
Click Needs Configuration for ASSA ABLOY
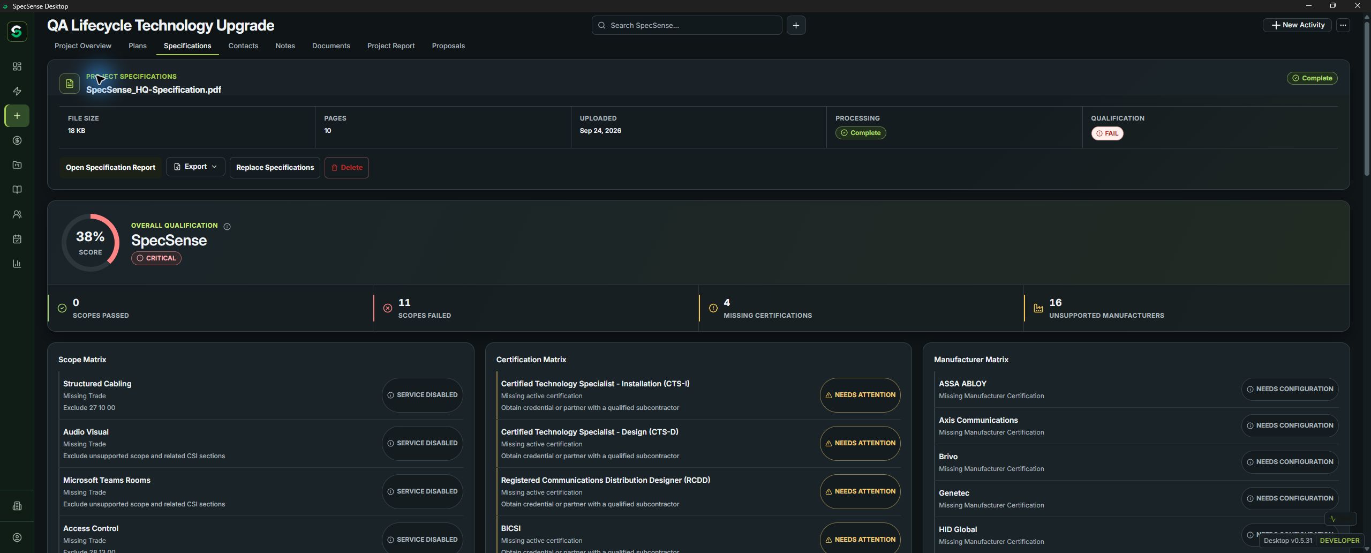[x=1290, y=390]
